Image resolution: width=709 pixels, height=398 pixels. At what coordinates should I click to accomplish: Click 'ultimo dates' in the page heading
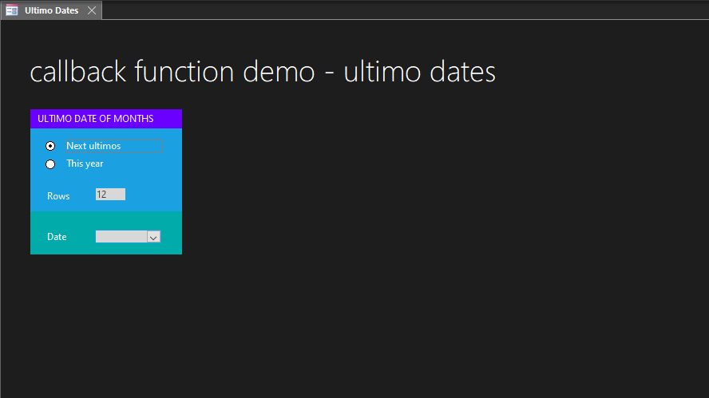pyautogui.click(x=419, y=72)
